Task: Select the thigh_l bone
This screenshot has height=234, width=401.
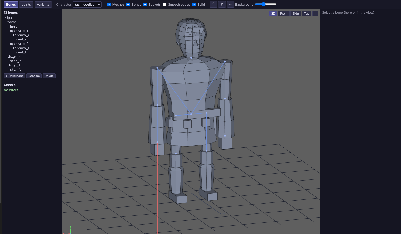Action: pyautogui.click(x=14, y=65)
